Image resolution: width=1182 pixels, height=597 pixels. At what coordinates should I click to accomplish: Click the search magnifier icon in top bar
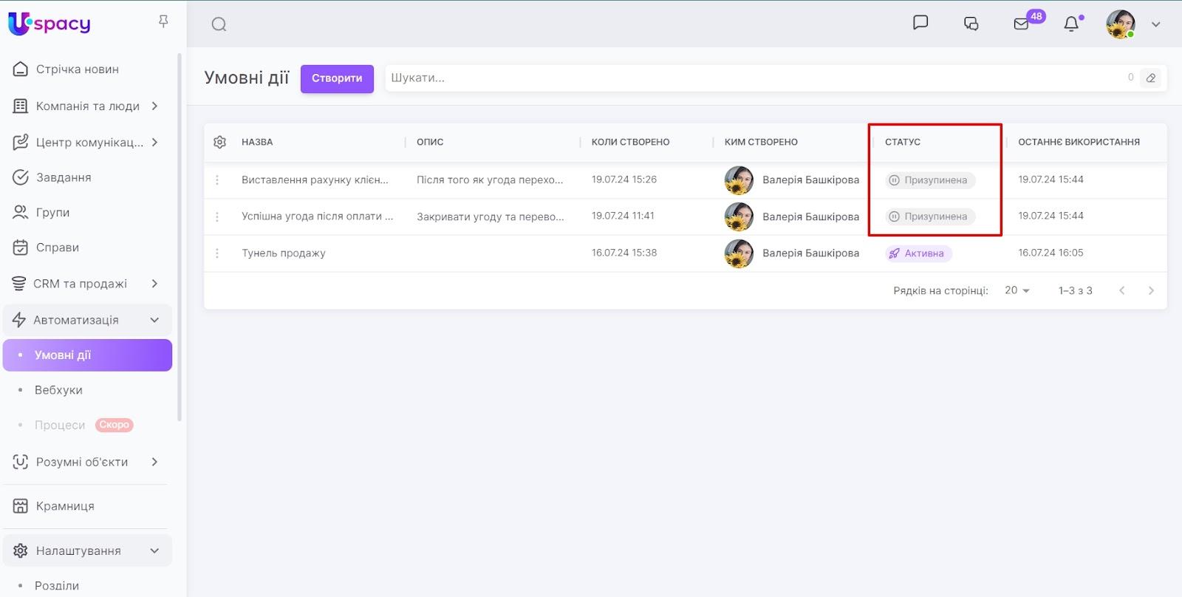click(219, 24)
